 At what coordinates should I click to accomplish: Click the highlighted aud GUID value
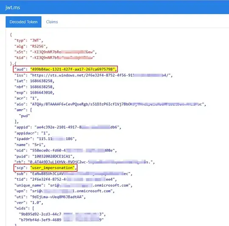[x=73, y=69]
